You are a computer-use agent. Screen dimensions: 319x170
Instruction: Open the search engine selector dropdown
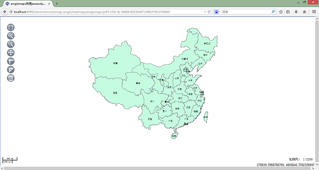tap(217, 12)
